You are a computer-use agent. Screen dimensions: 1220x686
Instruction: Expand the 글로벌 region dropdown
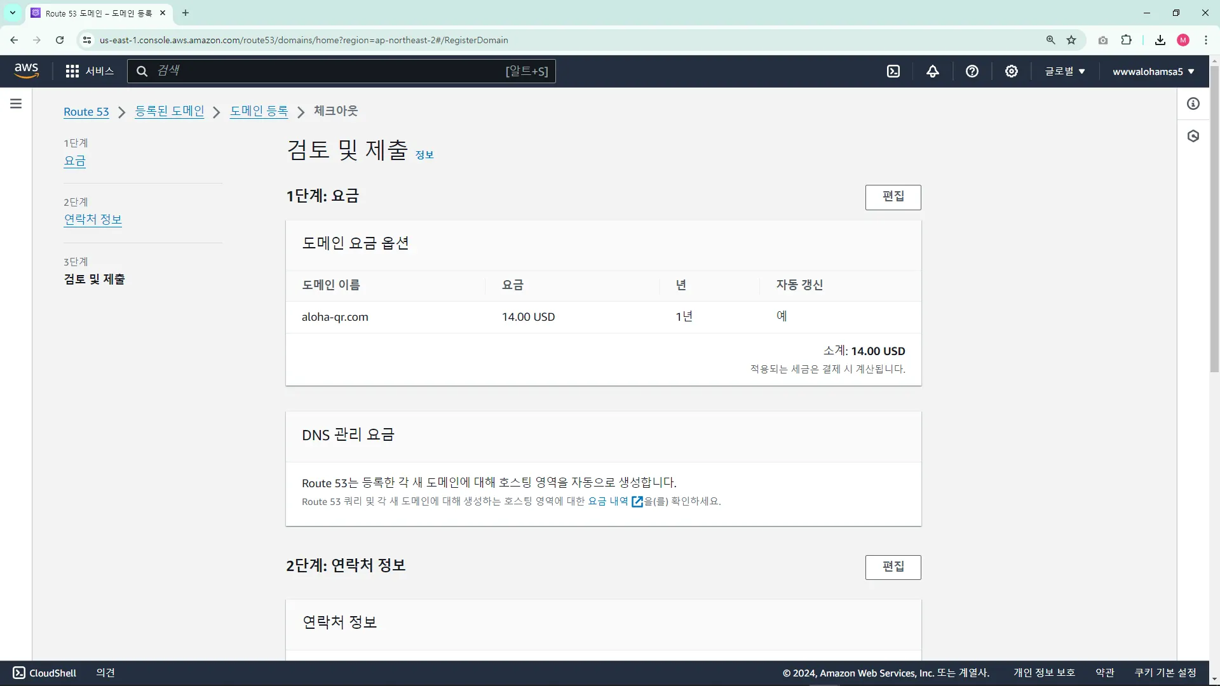click(1065, 71)
